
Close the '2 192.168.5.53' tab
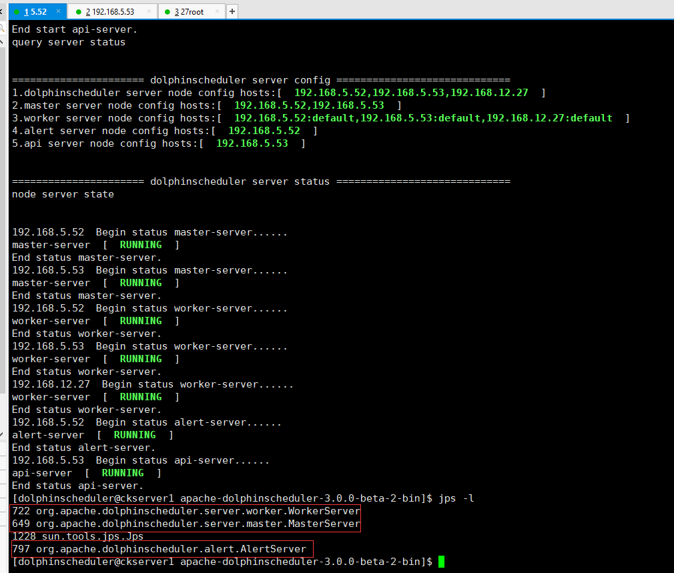pos(149,11)
